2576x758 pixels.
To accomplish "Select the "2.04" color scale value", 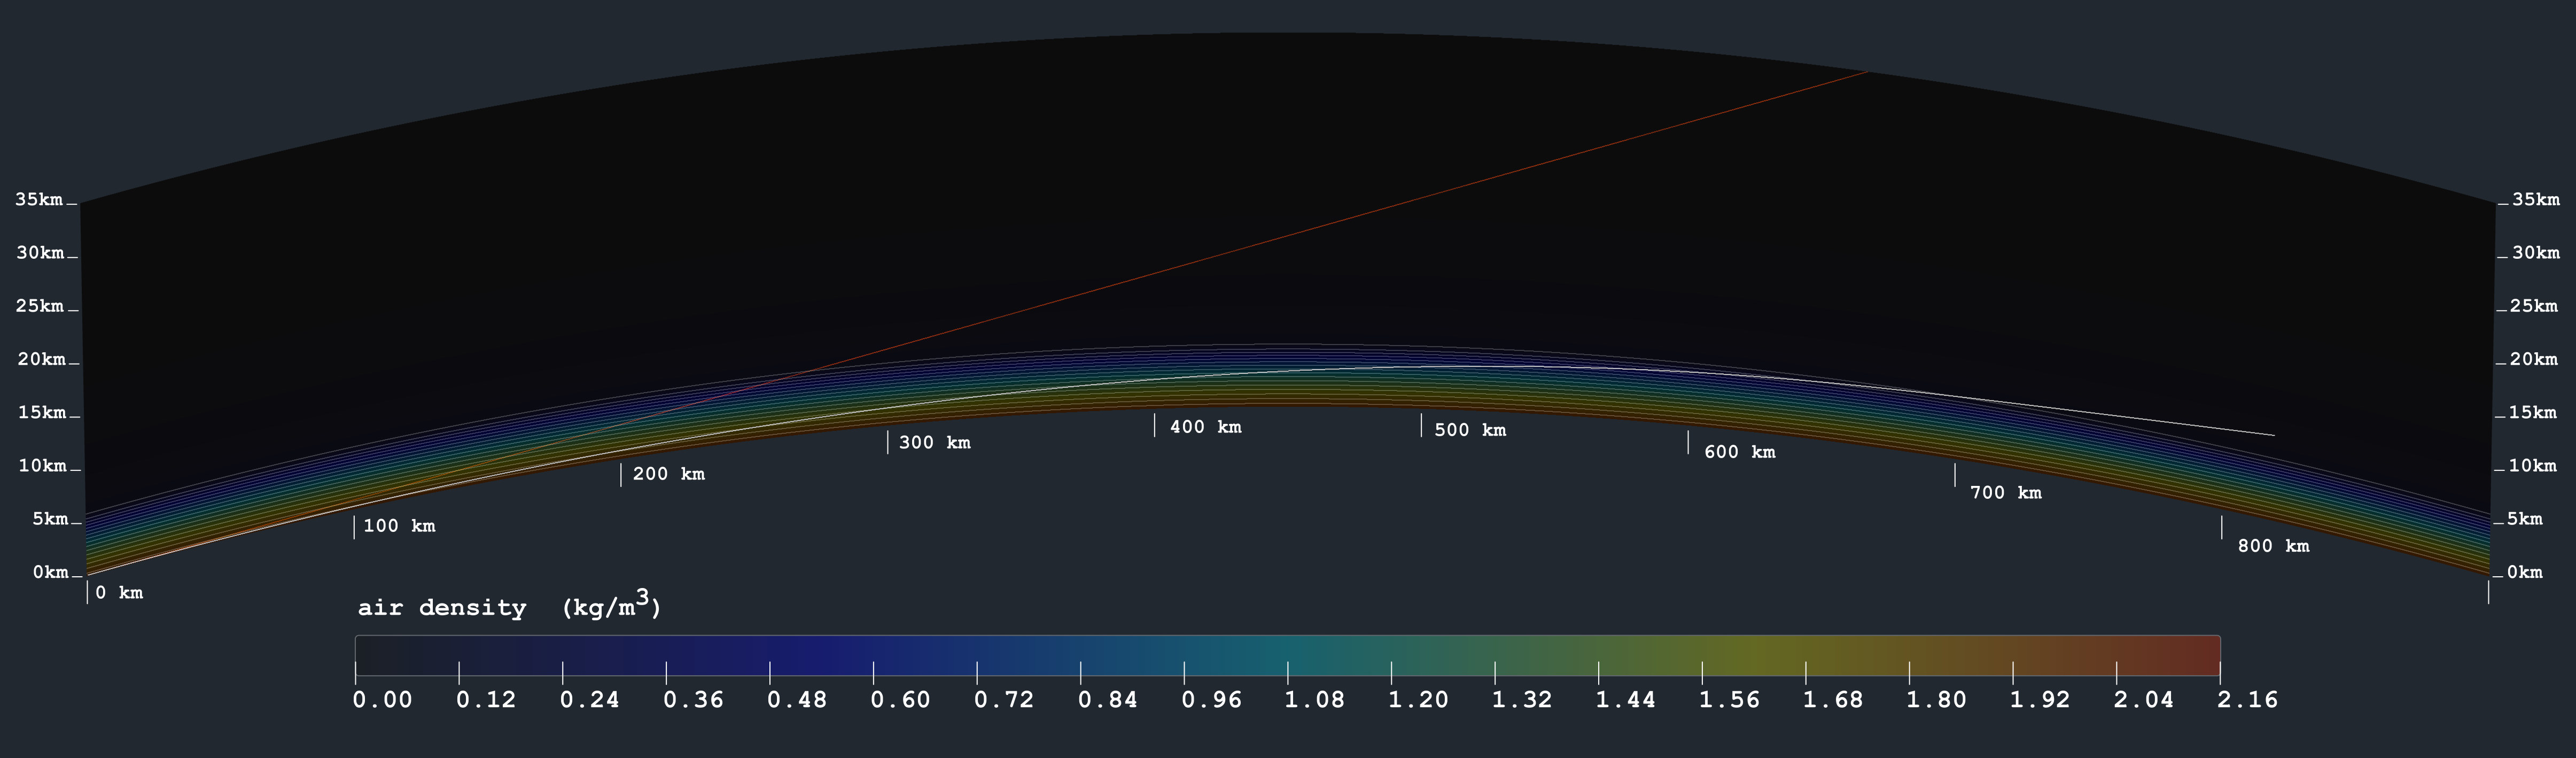I will tap(2144, 700).
